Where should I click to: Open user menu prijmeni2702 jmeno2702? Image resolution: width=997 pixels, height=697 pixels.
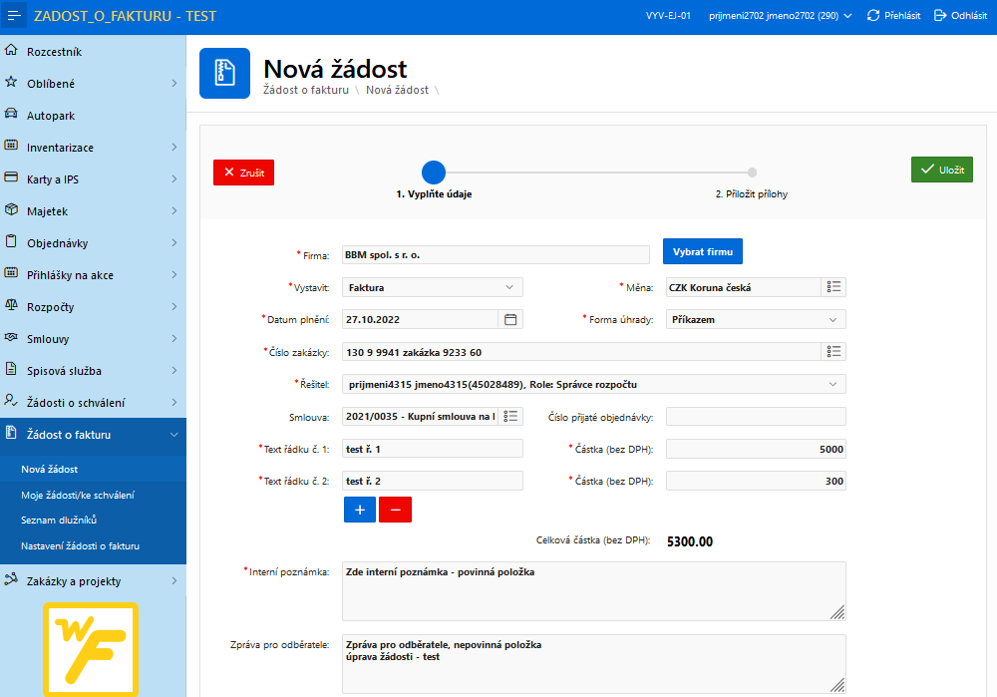781,15
